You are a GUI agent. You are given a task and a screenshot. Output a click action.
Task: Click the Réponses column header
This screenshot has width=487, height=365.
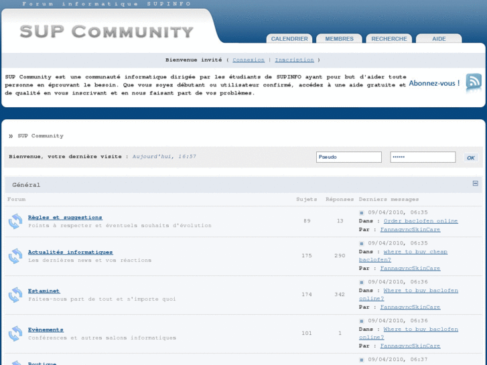click(x=340, y=200)
